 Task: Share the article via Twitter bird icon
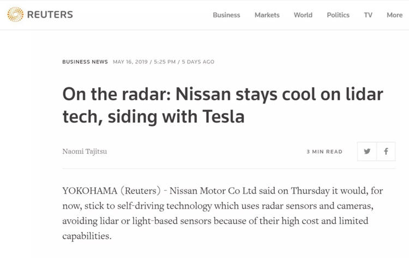367,151
